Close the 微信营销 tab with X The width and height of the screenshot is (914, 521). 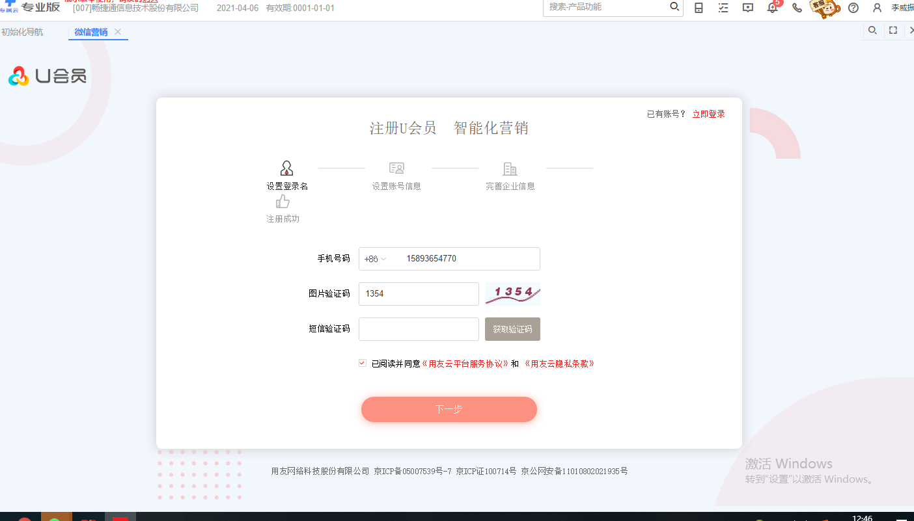coord(118,32)
